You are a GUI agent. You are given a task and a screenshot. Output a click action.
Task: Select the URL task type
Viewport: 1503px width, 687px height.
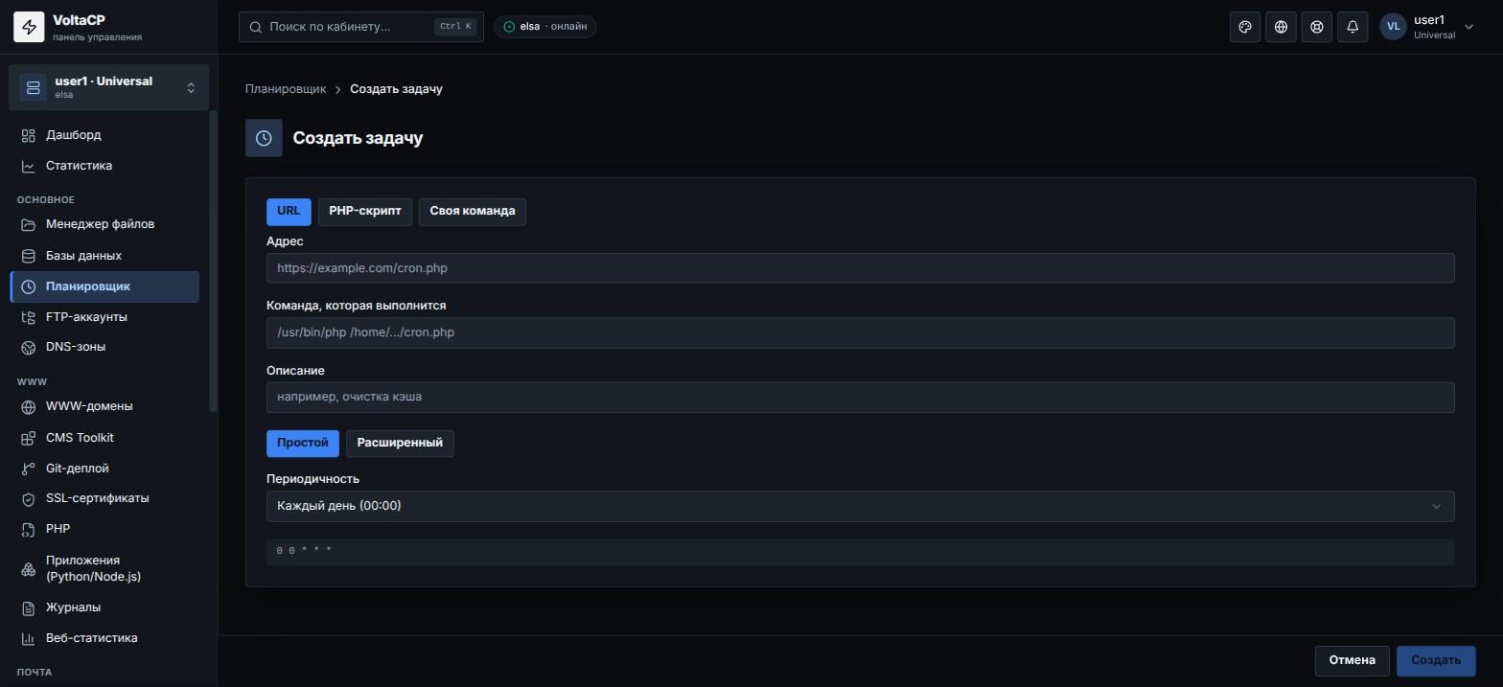coord(289,211)
